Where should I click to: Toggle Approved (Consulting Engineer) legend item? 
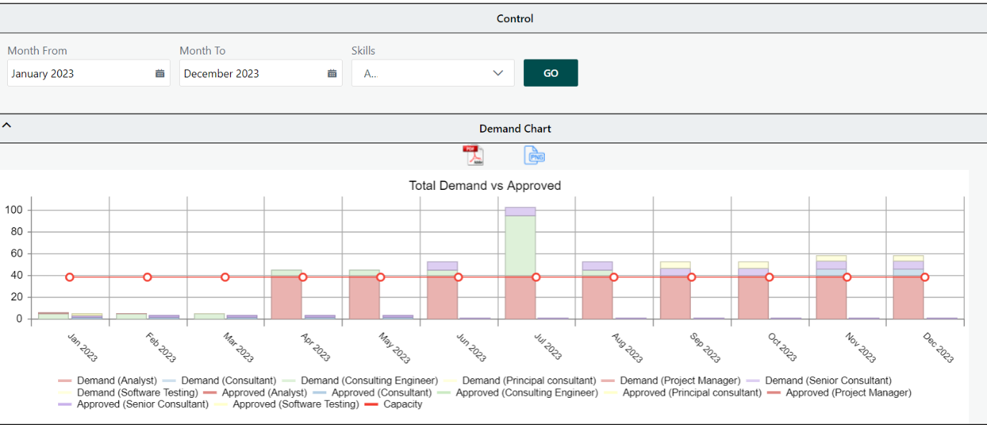pyautogui.click(x=518, y=393)
